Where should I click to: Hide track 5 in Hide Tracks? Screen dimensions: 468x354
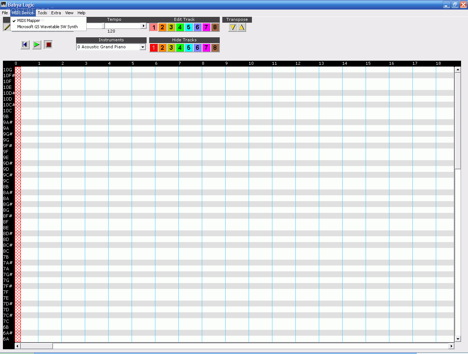click(189, 48)
